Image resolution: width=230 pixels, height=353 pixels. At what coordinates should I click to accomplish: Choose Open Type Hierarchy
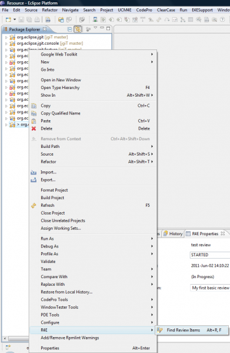click(x=93, y=88)
